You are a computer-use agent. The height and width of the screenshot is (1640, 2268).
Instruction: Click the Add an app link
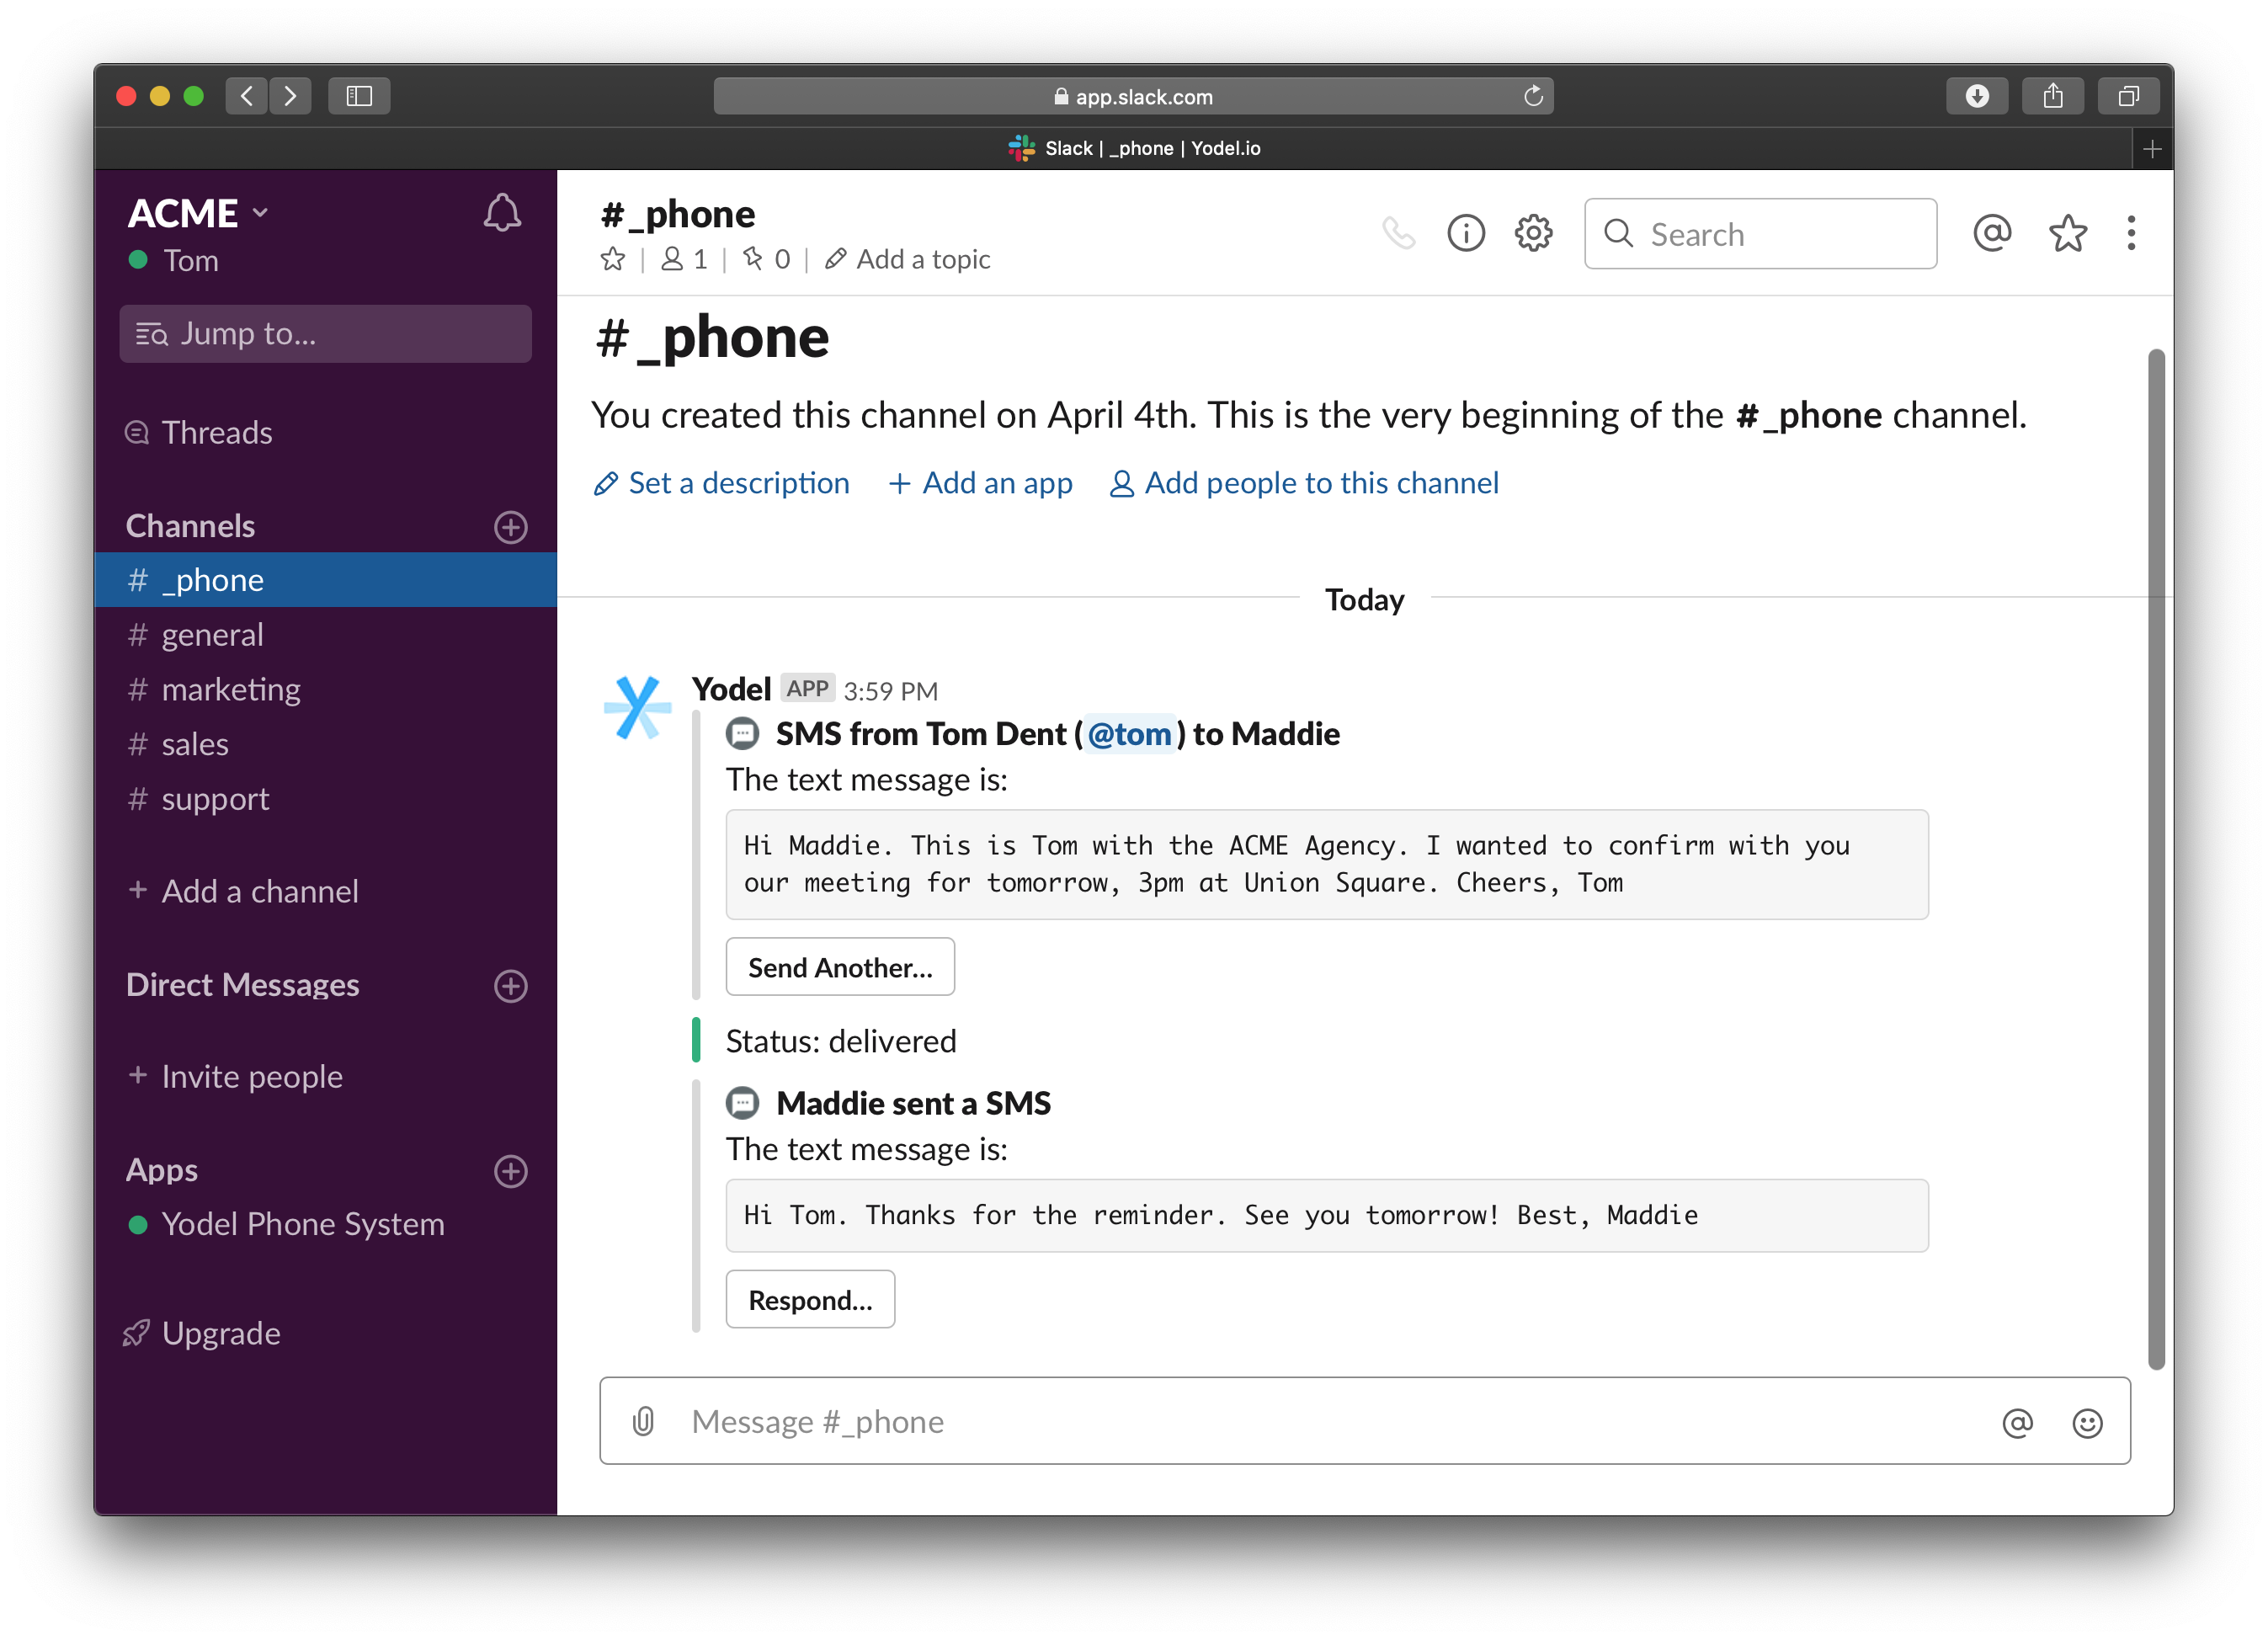980,484
